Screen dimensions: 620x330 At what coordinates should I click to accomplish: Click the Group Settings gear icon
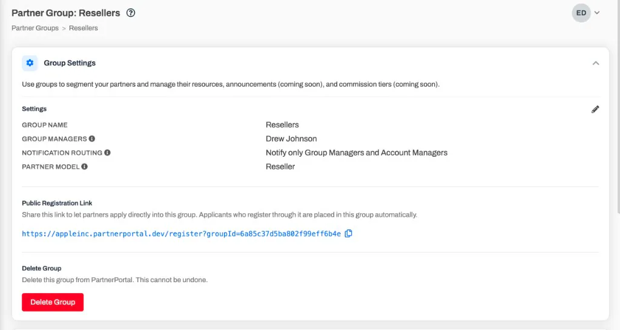click(x=30, y=63)
